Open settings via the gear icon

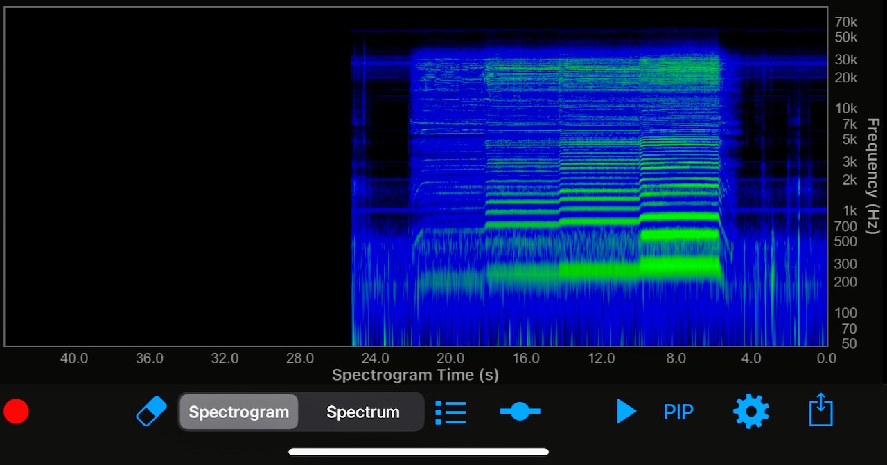pos(751,412)
